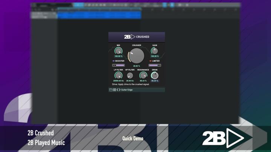
Task: Click the Limiter amount slider
Action: (x=155, y=65)
